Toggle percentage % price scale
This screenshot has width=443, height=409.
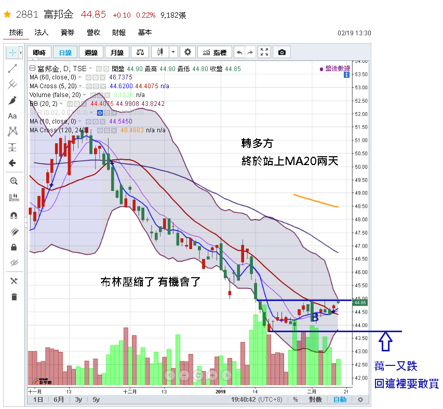click(x=296, y=400)
